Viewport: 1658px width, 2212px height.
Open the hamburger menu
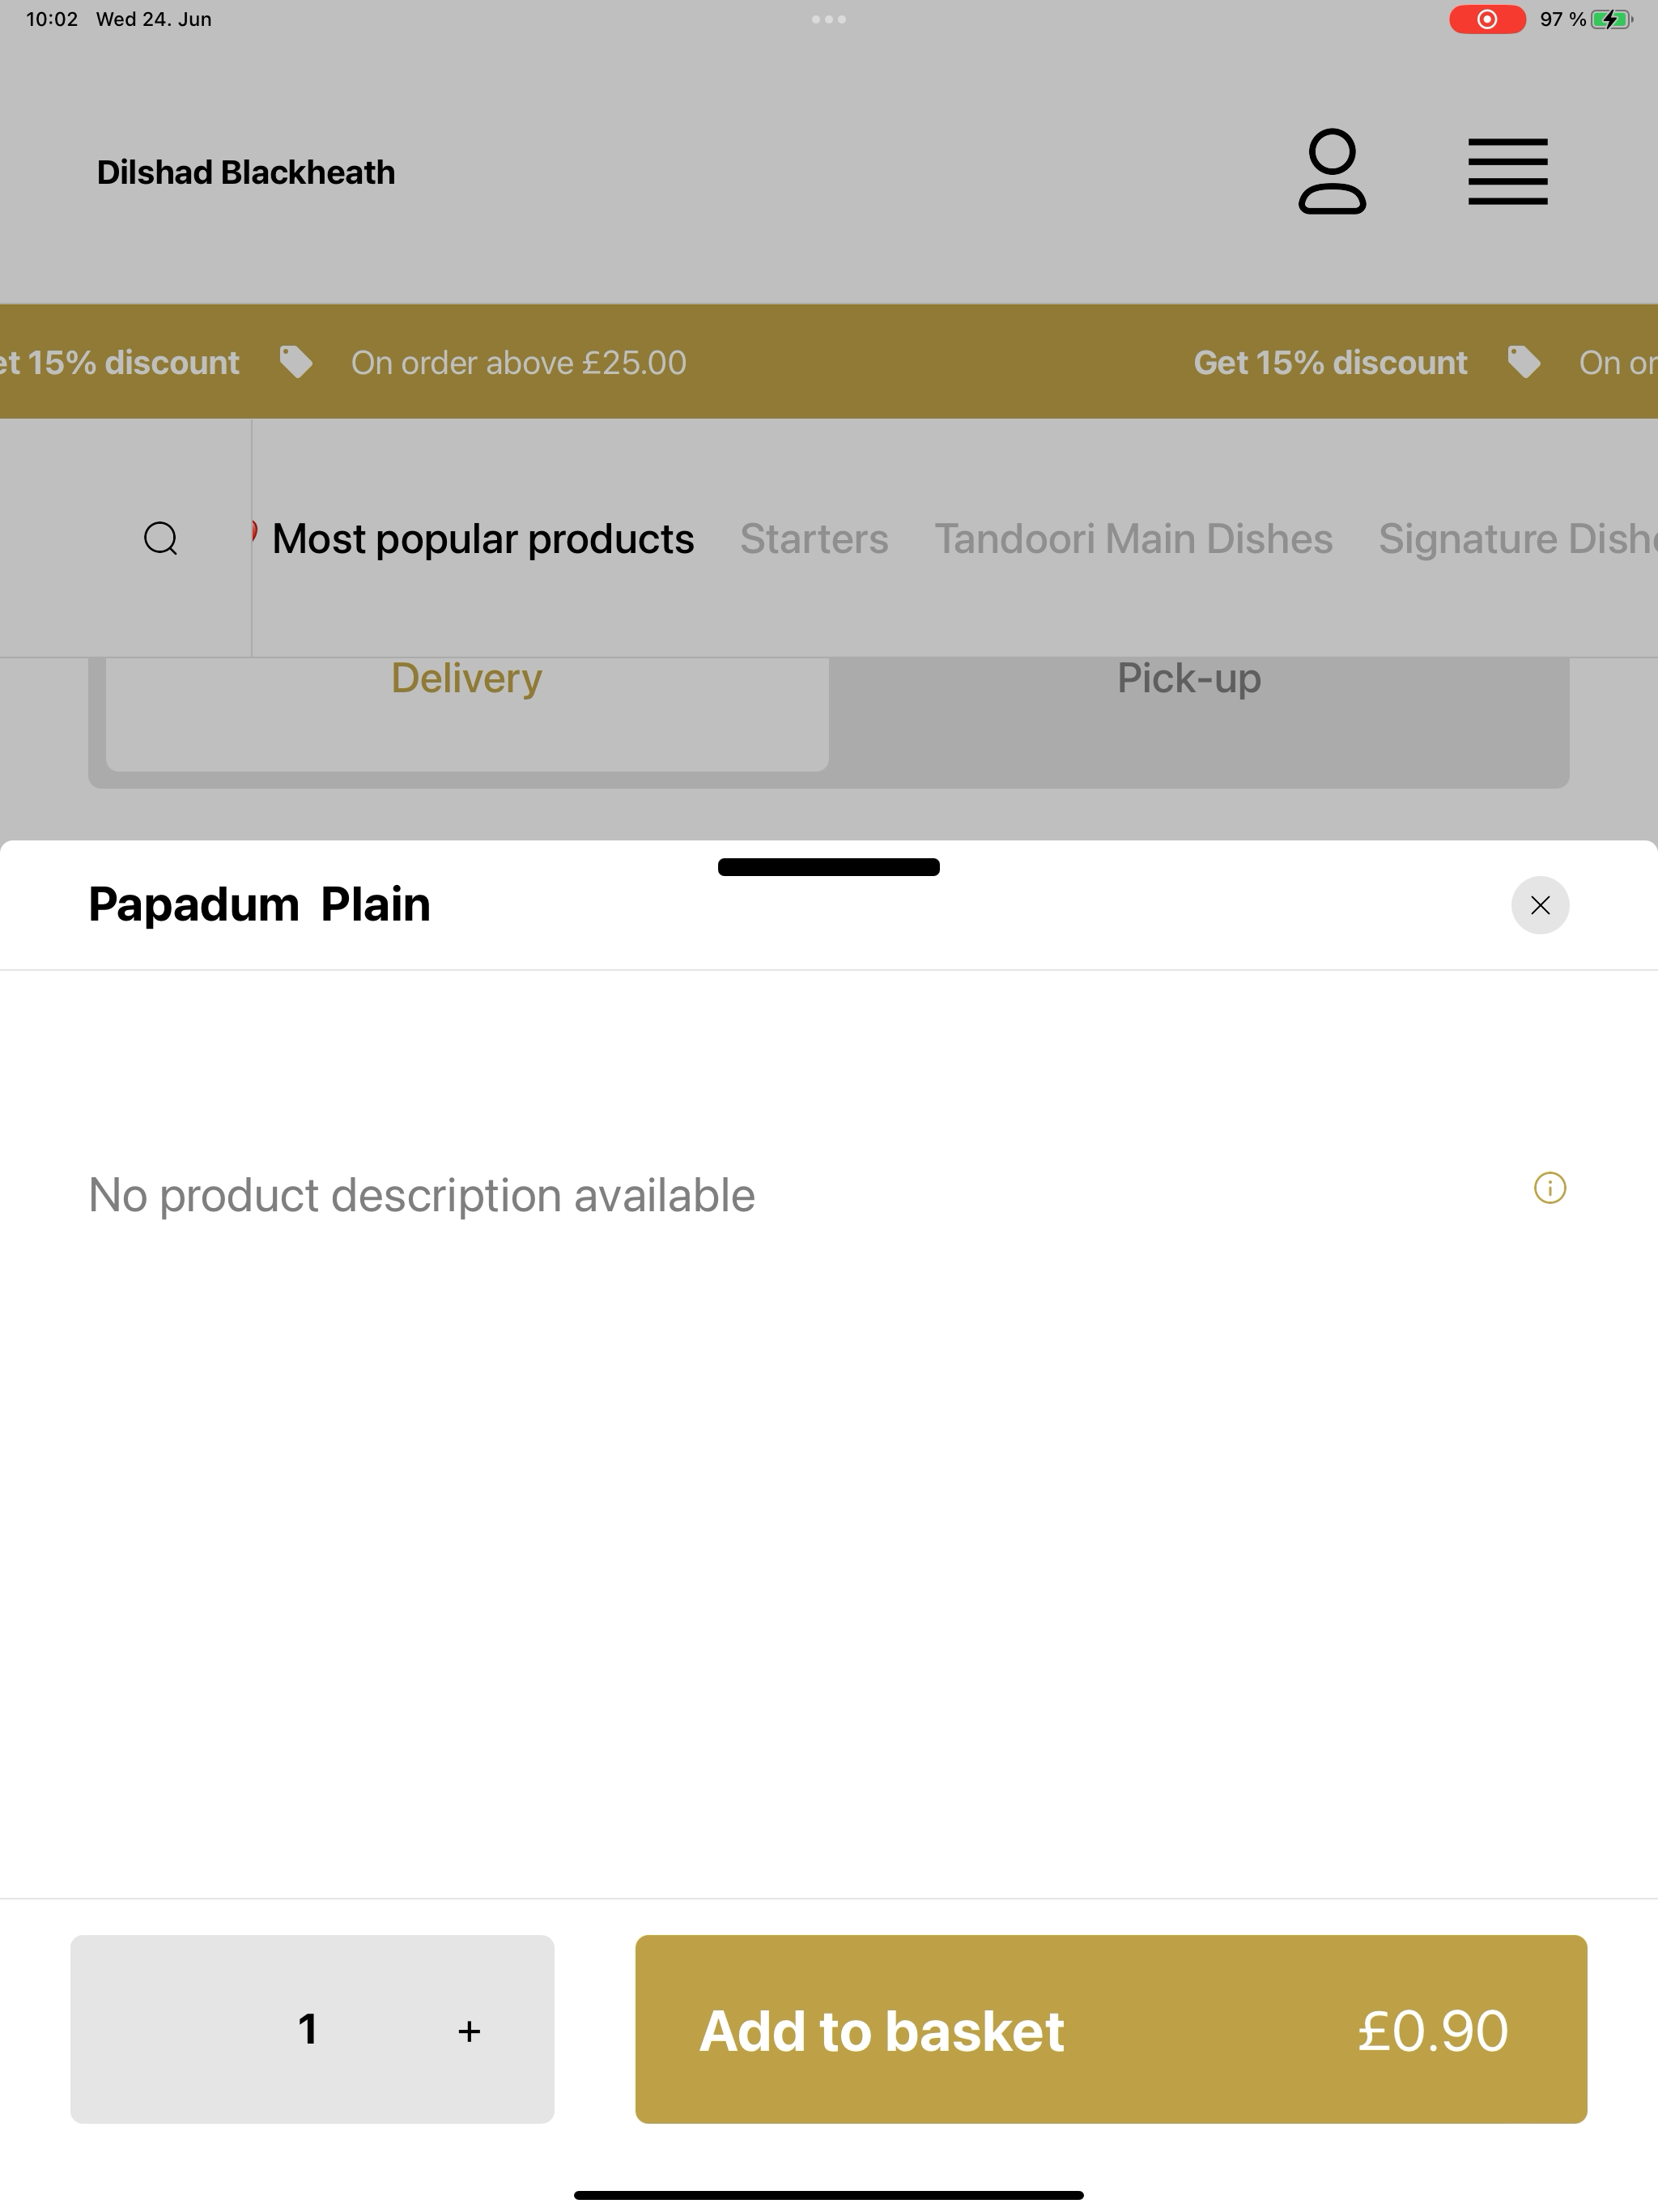tap(1507, 171)
